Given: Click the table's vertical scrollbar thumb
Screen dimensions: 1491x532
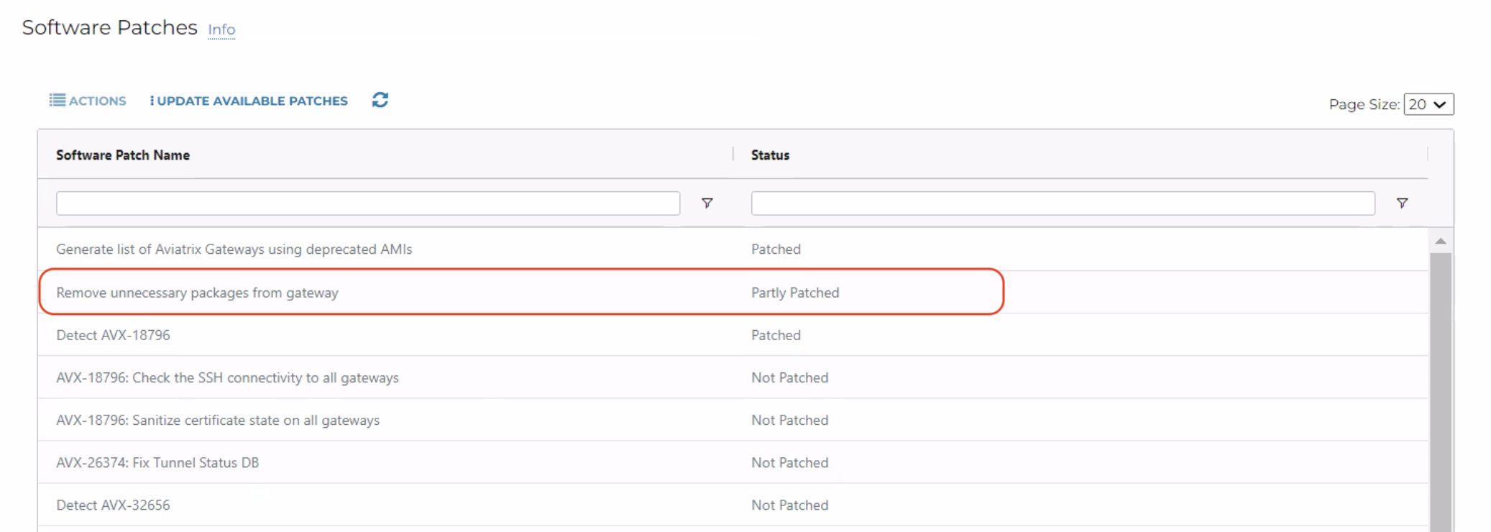Looking at the screenshot, I should point(1440,388).
